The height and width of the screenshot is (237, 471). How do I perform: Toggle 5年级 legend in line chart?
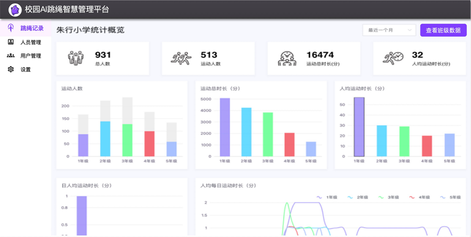450,197
